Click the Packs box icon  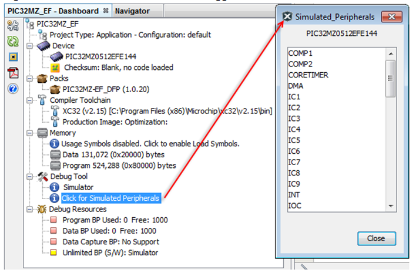[42, 79]
